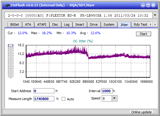This screenshot has height=116, width=160.
Task: Click the Avg jitter value 12.6%
Action: [x=96, y=33]
